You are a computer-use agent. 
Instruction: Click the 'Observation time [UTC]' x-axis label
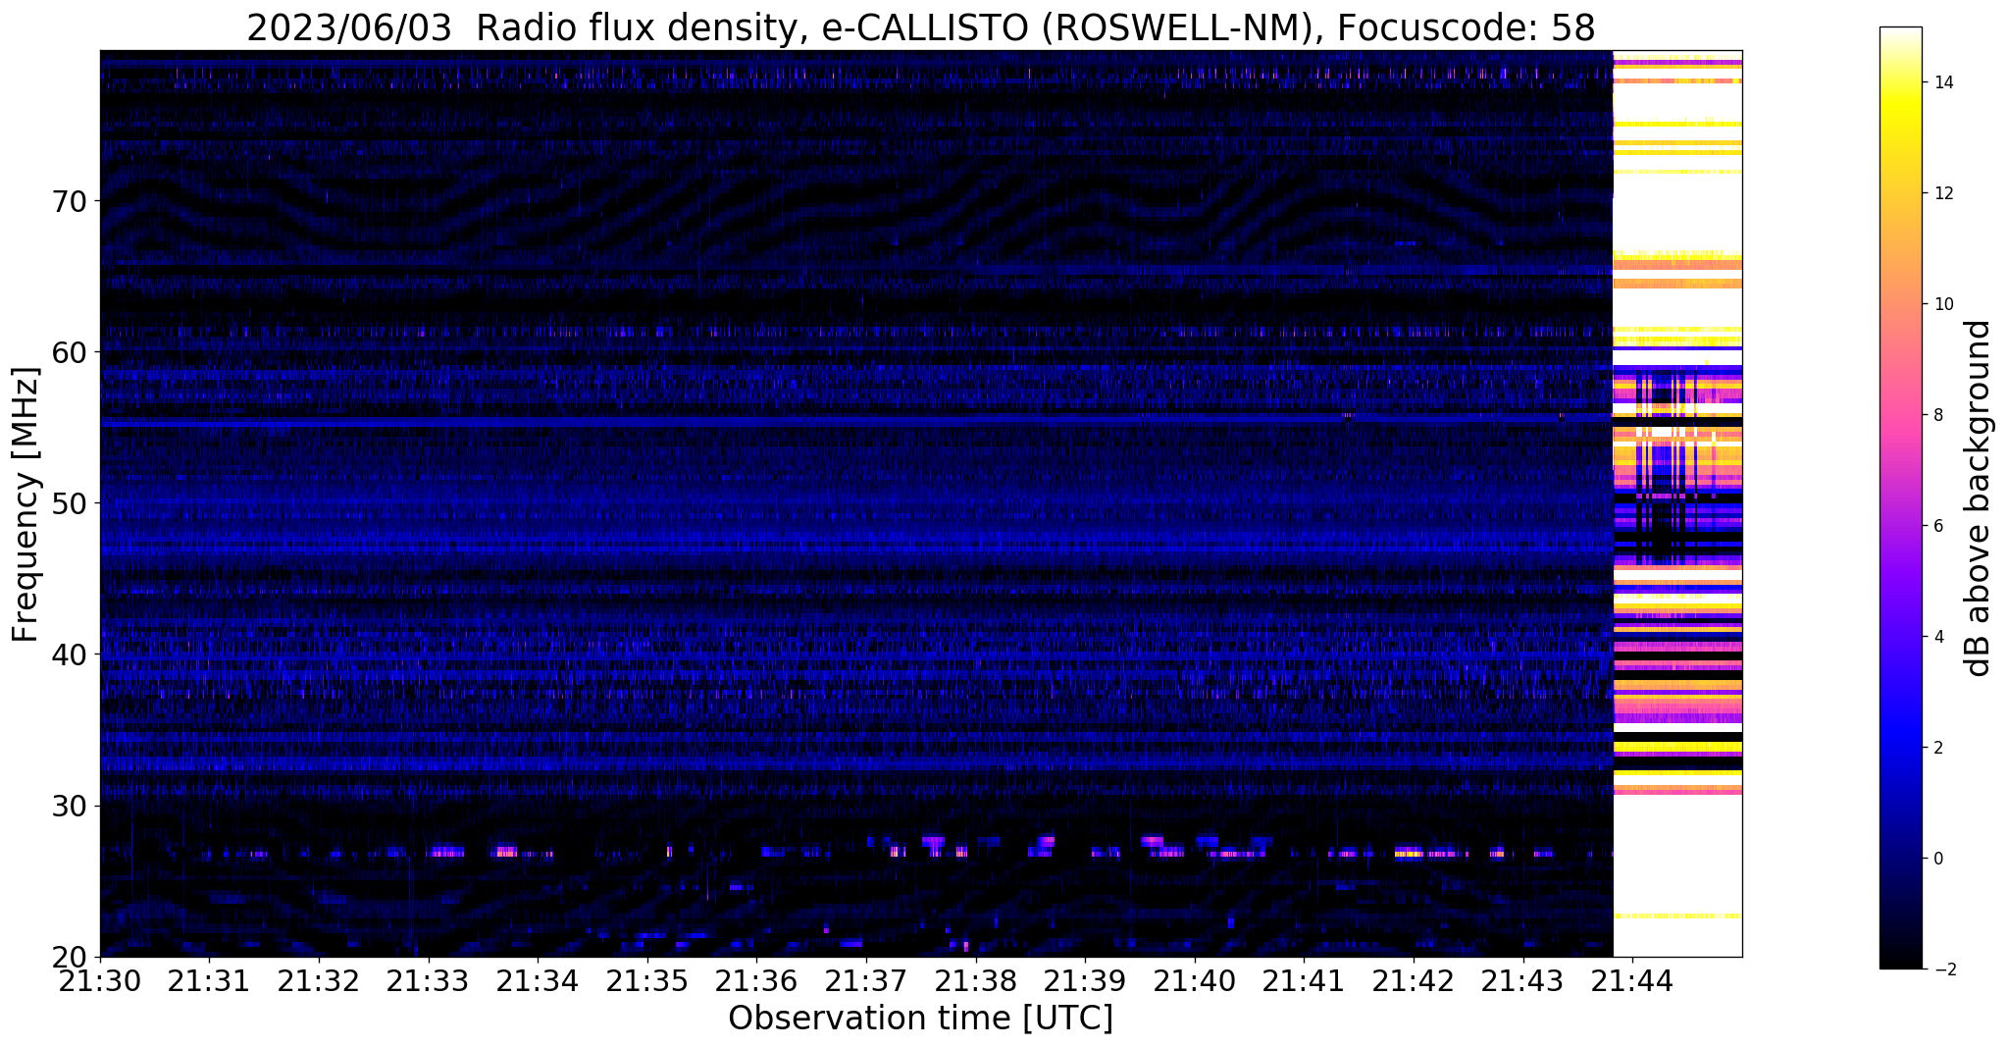(x=920, y=1019)
